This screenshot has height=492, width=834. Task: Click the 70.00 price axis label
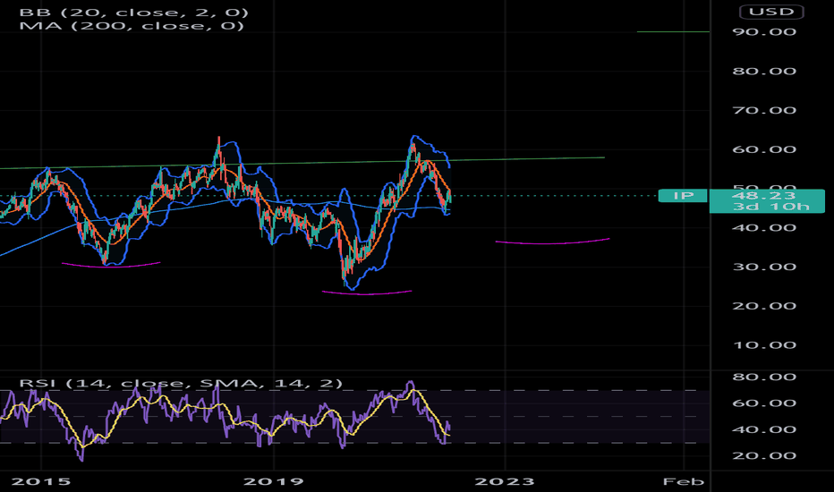pos(764,111)
